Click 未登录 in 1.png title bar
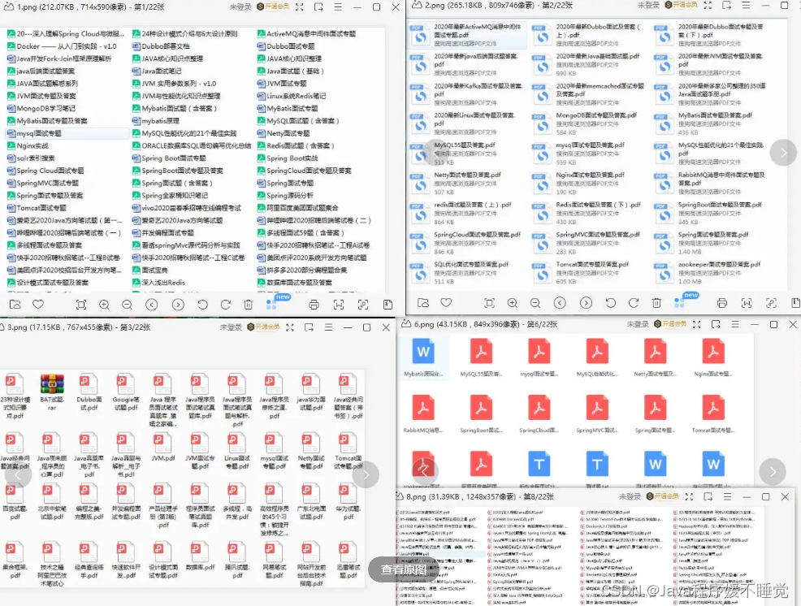The width and height of the screenshot is (801, 606). (240, 7)
